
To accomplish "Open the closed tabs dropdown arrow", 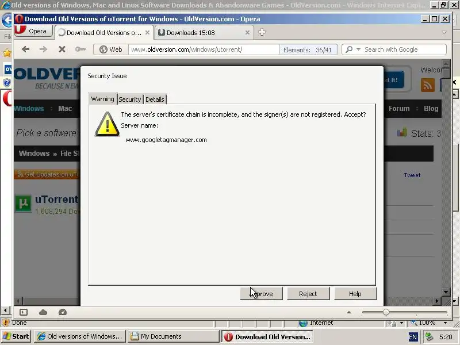I will click(444, 32).
